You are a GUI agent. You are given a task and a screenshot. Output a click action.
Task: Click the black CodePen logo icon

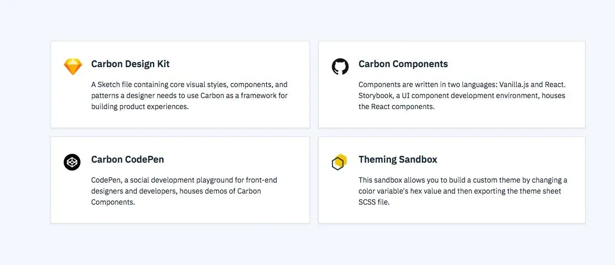pos(72,162)
